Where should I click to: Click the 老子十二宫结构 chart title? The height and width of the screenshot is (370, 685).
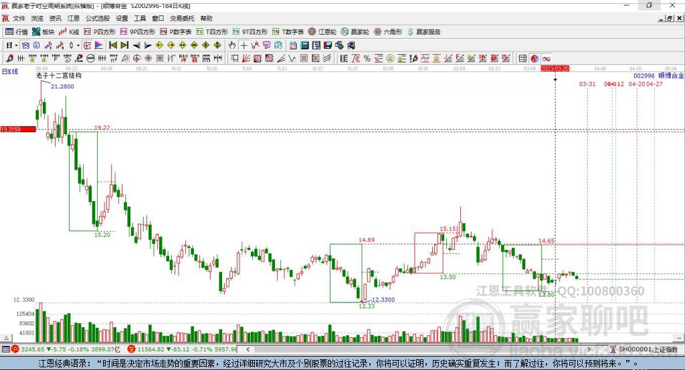(x=59, y=75)
